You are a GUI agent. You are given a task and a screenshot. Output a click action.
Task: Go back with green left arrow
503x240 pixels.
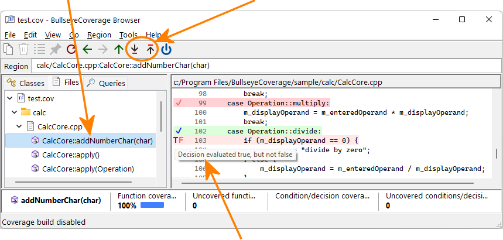pyautogui.click(x=87, y=49)
